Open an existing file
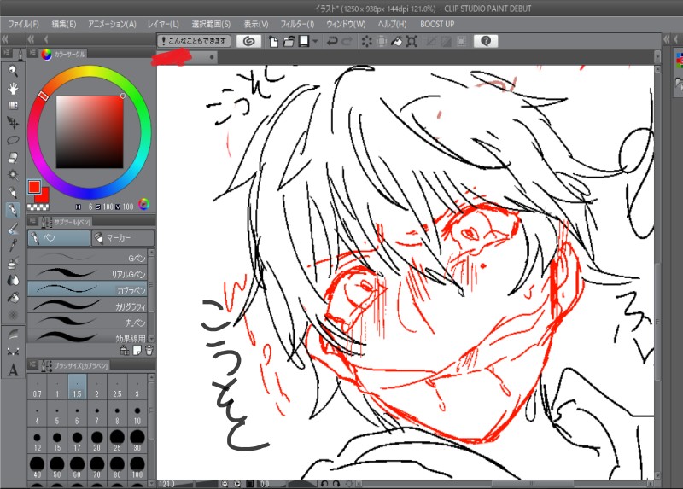This screenshot has height=489, width=683. (x=289, y=41)
